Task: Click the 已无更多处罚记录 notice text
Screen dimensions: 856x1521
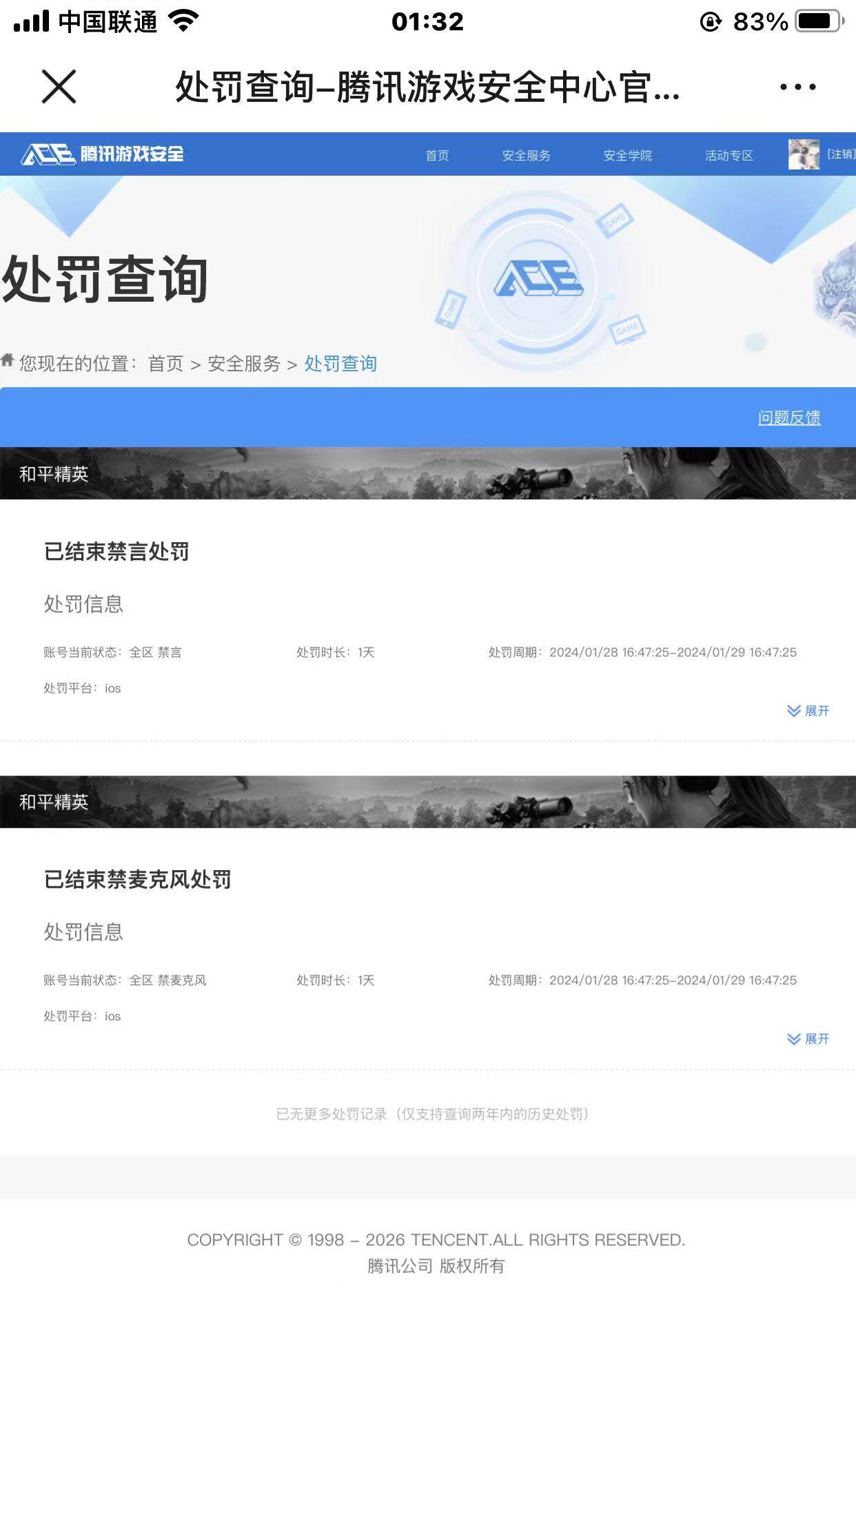Action: [x=432, y=1114]
